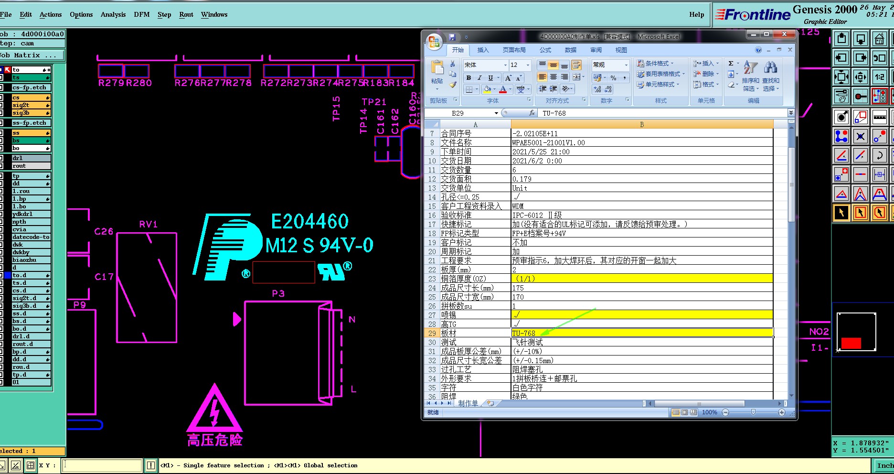Click the Insert Function fx icon
This screenshot has height=474, width=894.
[532, 113]
